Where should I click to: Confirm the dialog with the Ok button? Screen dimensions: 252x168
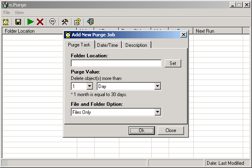point(142,130)
